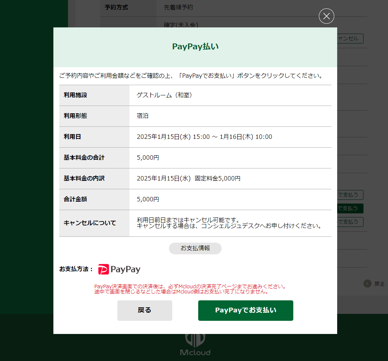Click the background page 戻る arrow icon
Viewport: 388px width, 361px height.
click(x=368, y=284)
